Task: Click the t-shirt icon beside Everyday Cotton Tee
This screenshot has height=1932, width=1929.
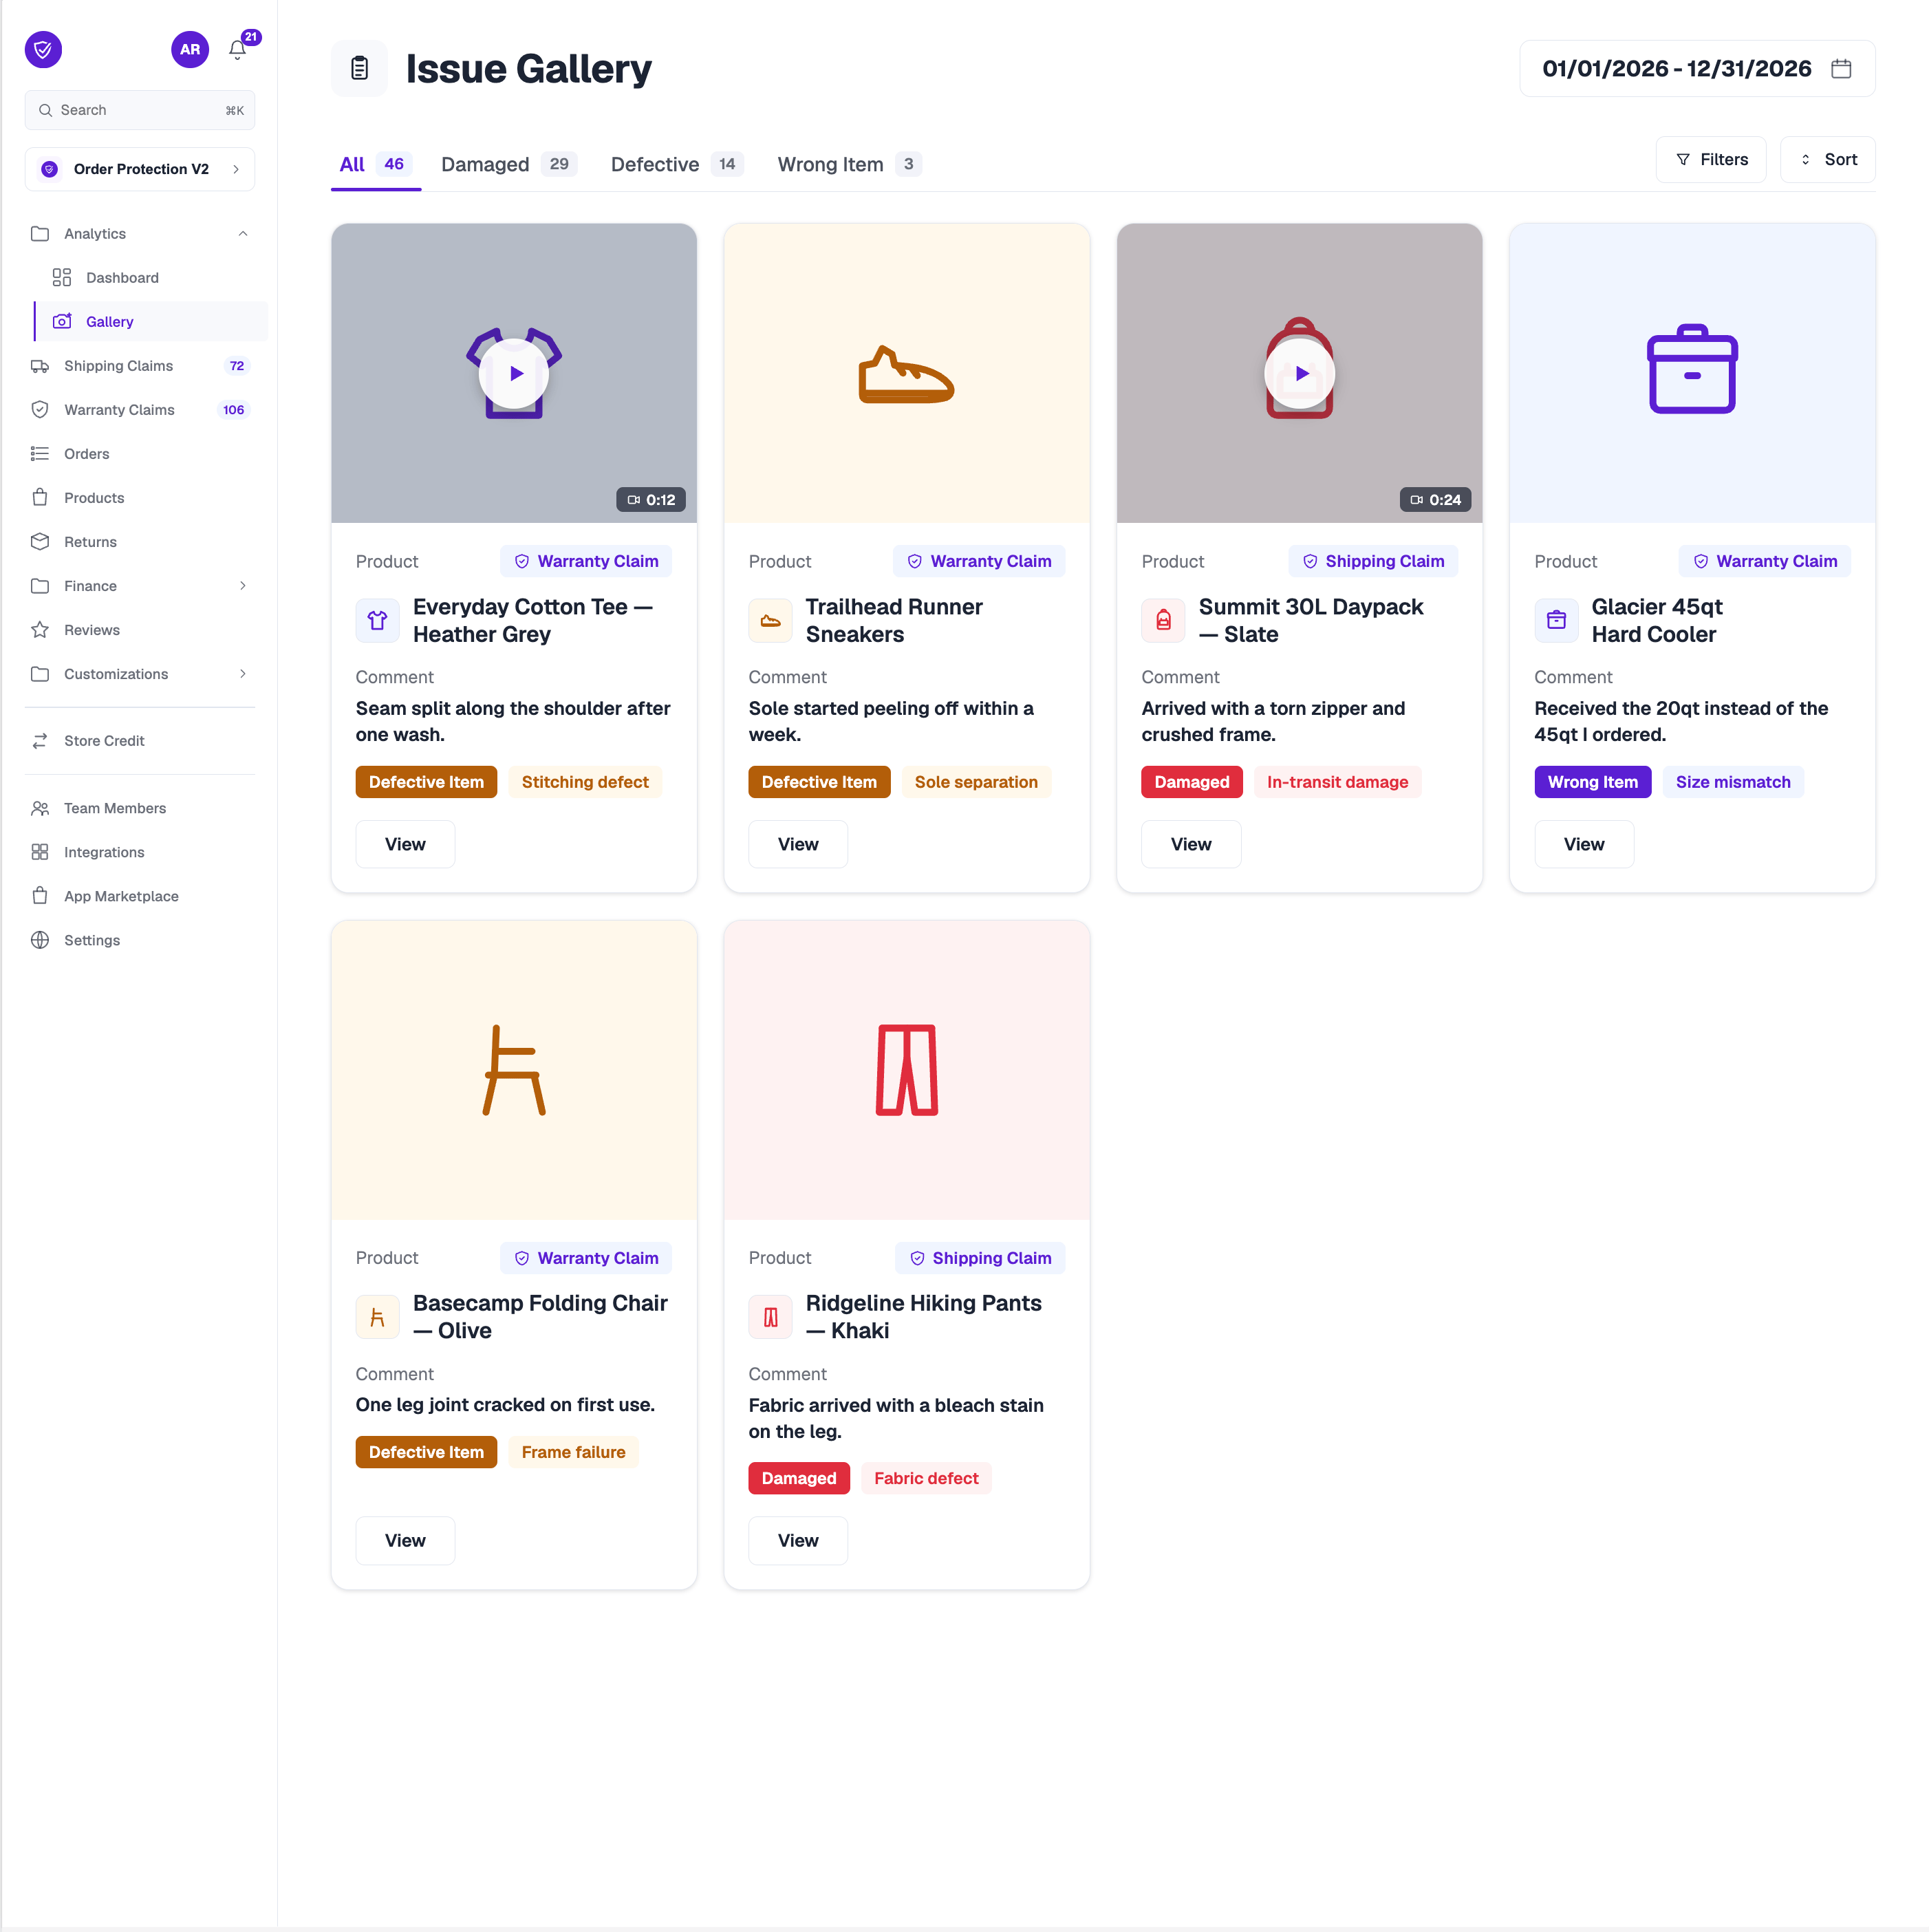Action: pos(377,620)
